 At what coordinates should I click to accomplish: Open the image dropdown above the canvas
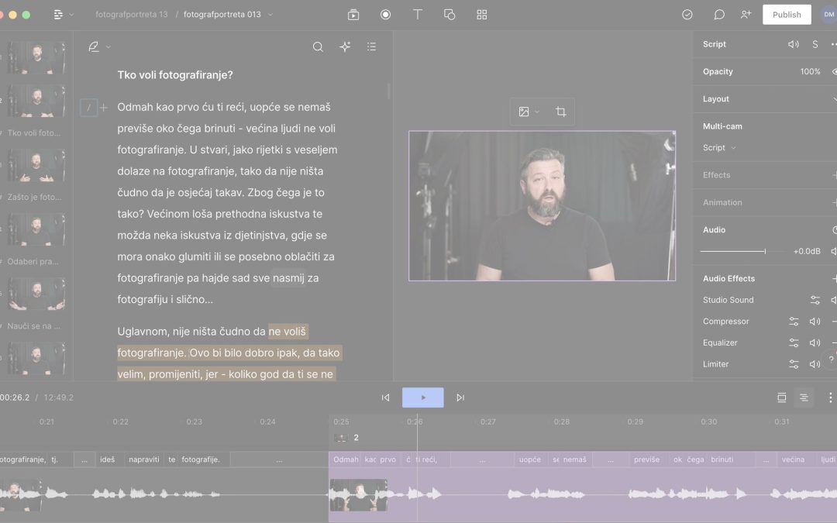tap(528, 112)
